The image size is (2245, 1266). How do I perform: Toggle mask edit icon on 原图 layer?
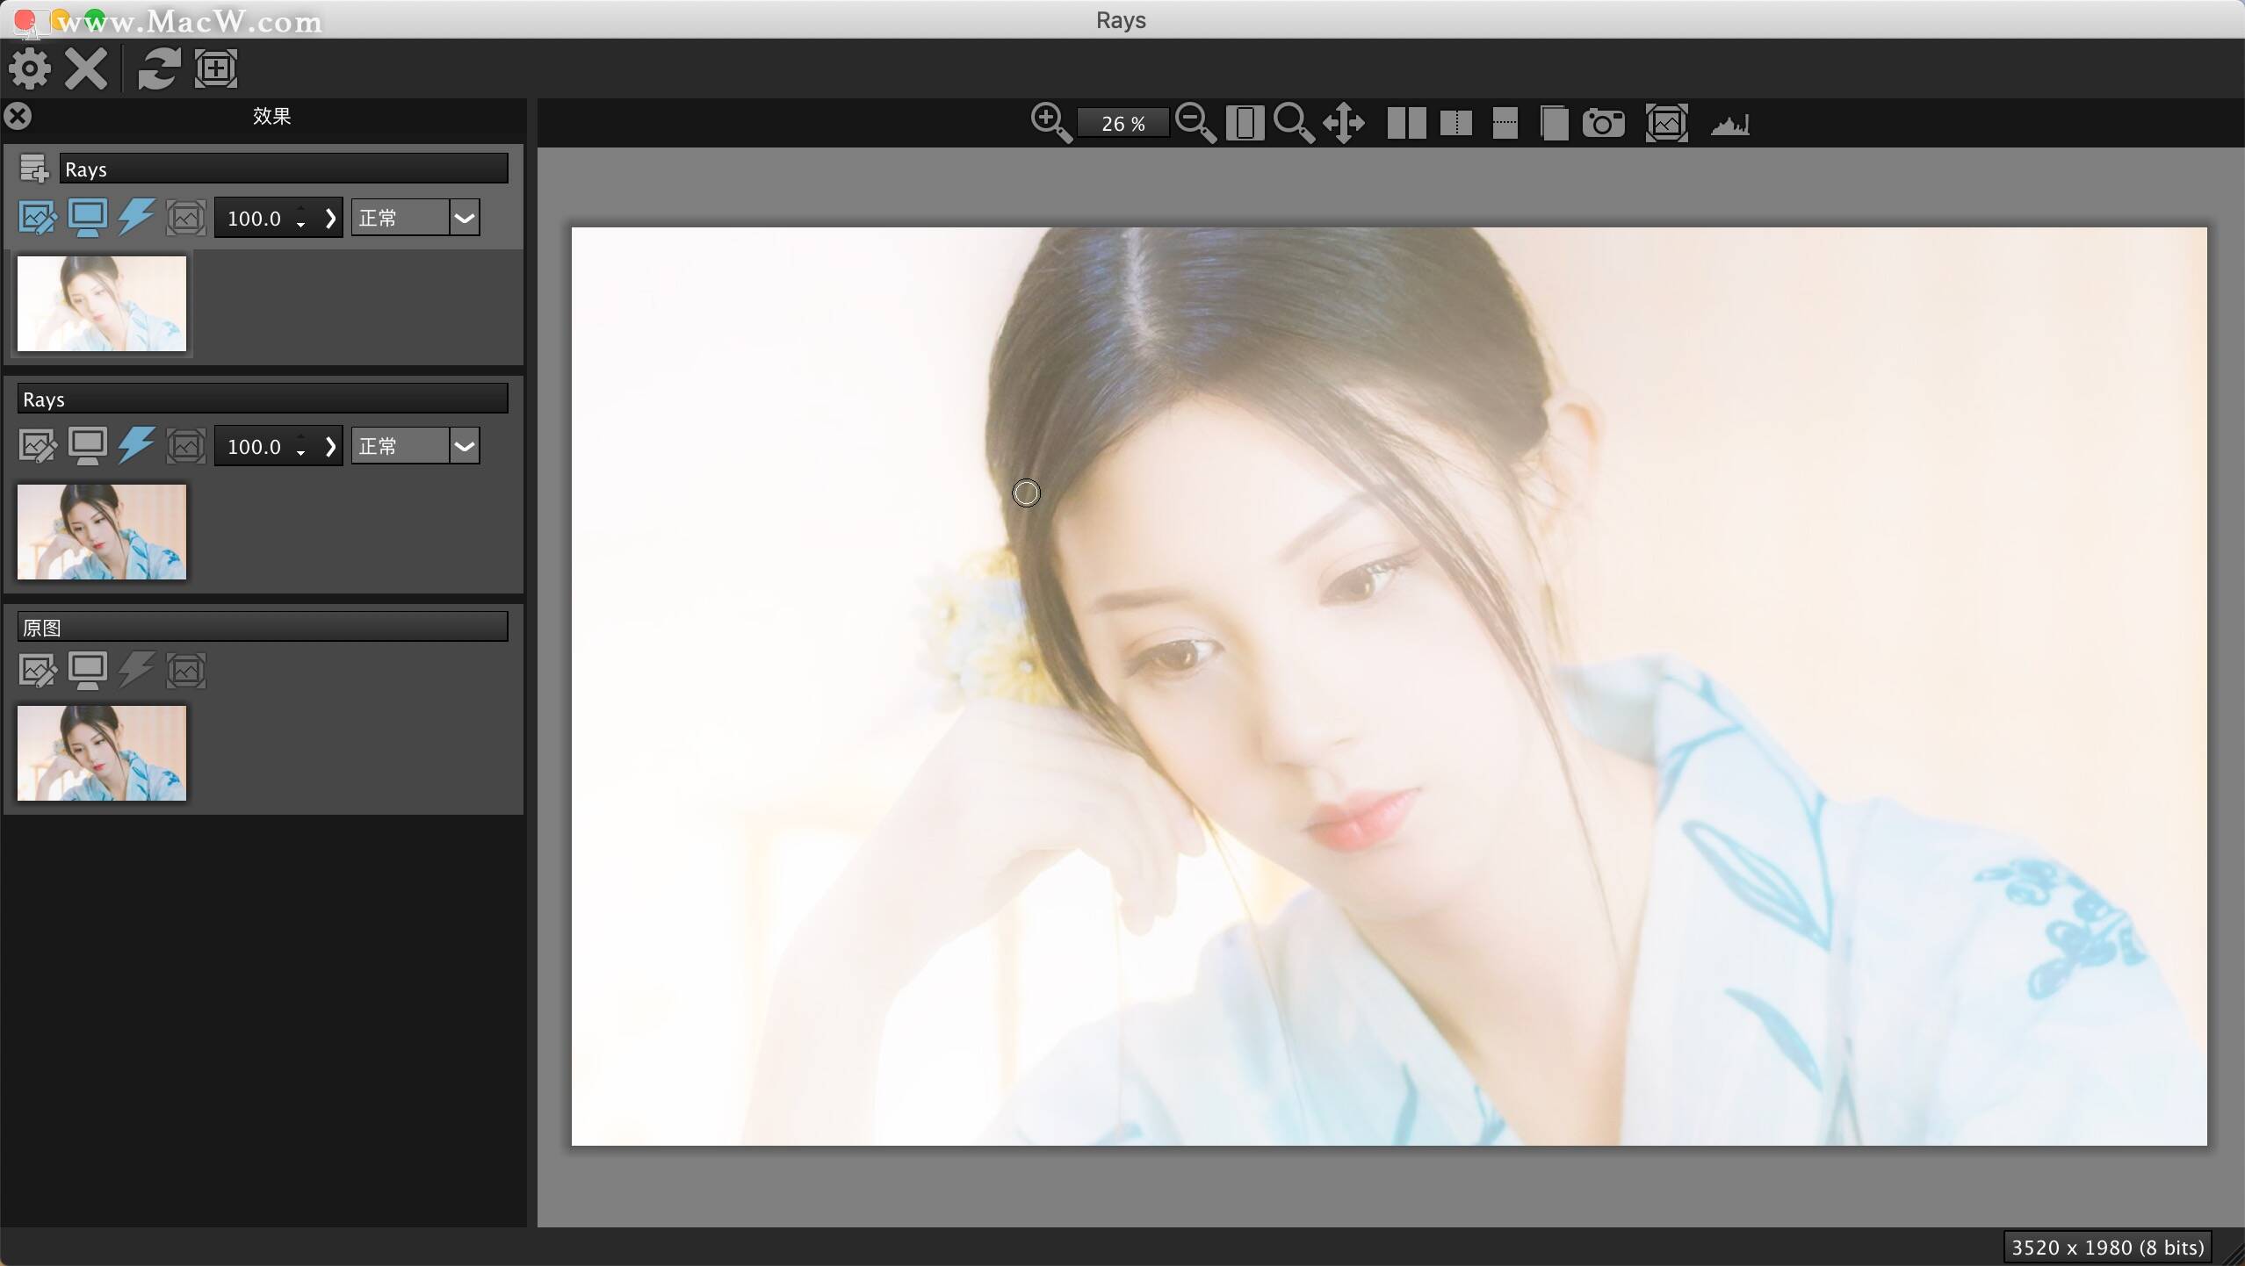pos(37,671)
